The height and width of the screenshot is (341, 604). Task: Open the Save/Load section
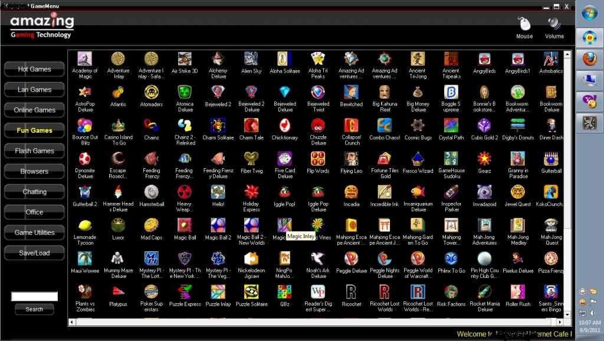coord(34,253)
